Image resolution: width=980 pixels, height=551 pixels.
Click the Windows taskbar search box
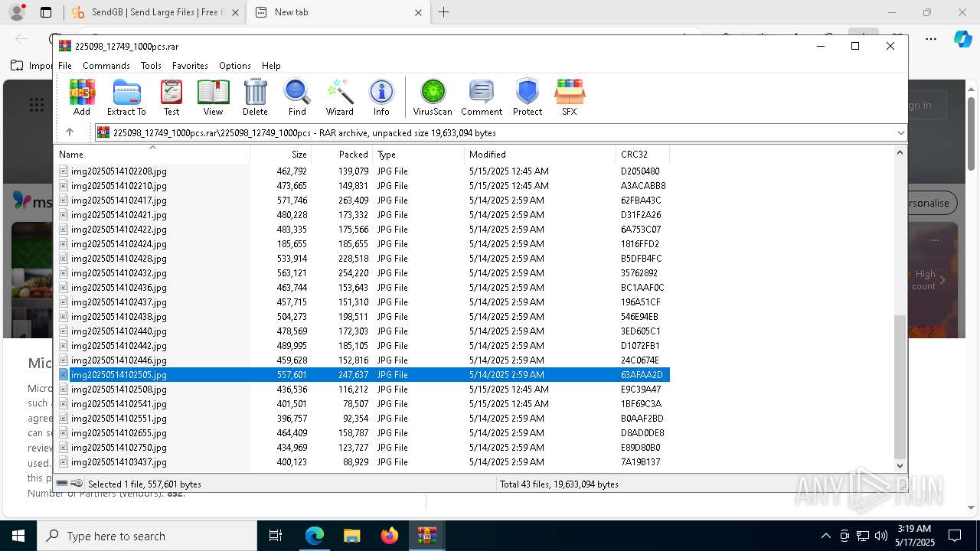[x=147, y=536]
